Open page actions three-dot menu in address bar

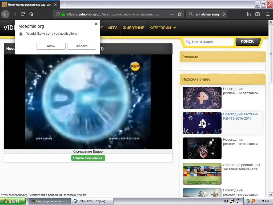click(x=172, y=14)
